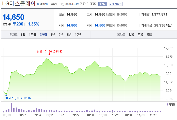
Task: Click the 저가 value 14,500
Action: pos(100,25)
